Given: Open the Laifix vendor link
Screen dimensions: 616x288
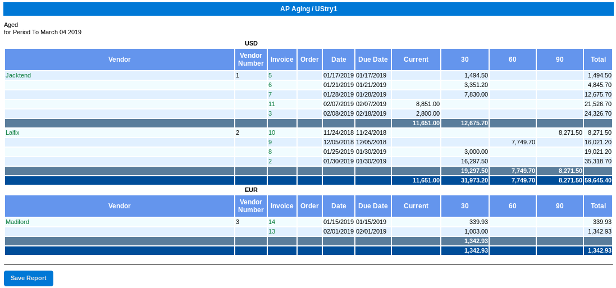Looking at the screenshot, I should coord(12,133).
